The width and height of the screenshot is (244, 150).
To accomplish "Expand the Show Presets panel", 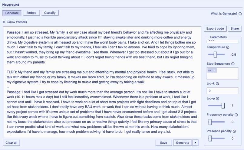I will pos(15,22).
